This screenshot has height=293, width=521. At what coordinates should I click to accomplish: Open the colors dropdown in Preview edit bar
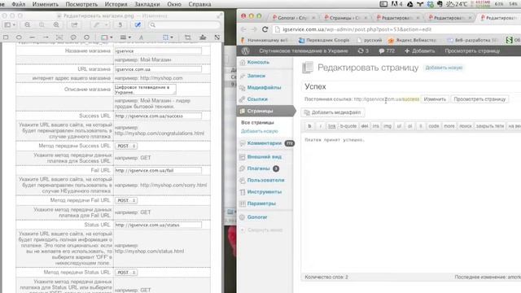107,37
